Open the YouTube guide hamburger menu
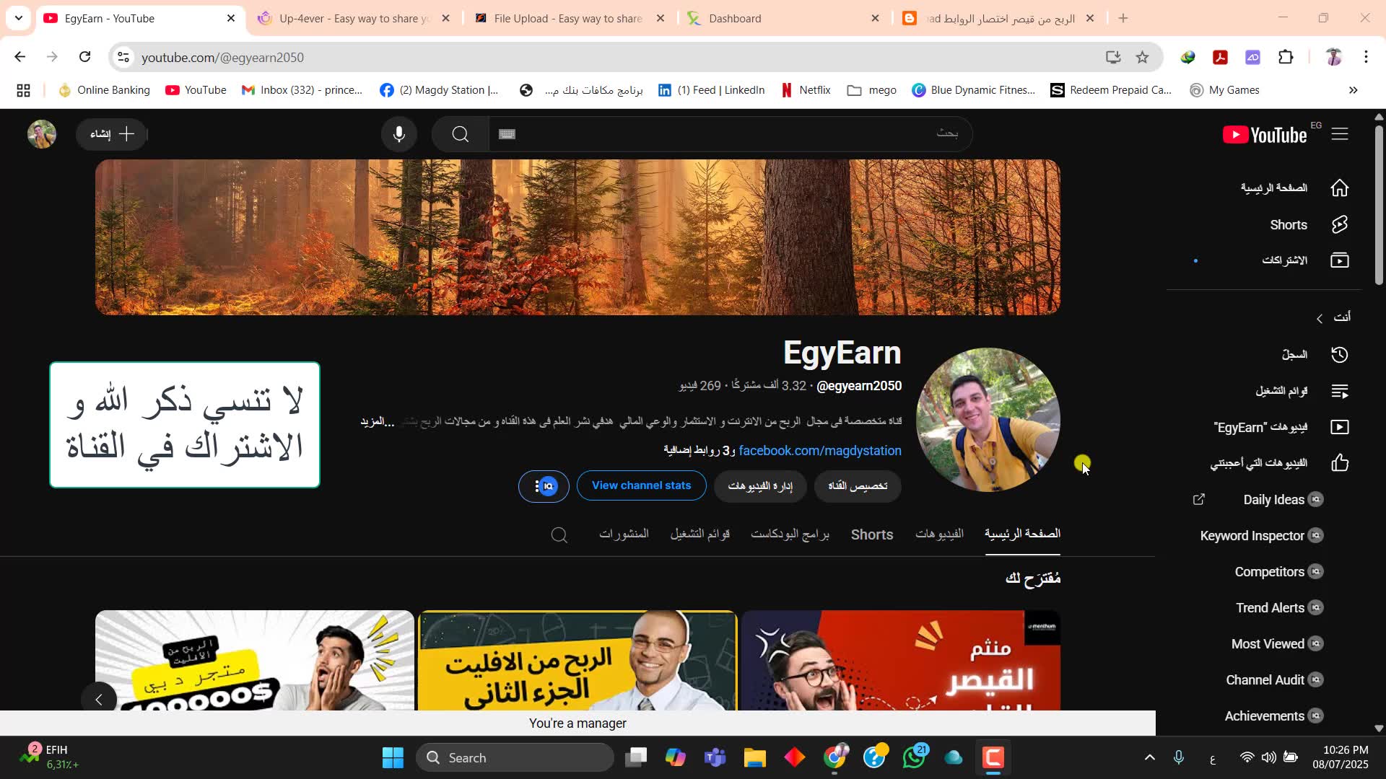The width and height of the screenshot is (1386, 779). [1340, 134]
